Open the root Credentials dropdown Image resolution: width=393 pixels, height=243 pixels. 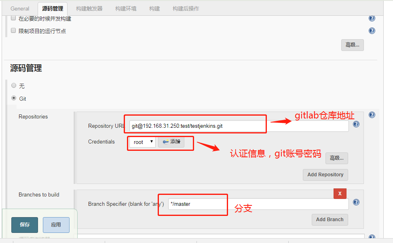pos(143,142)
